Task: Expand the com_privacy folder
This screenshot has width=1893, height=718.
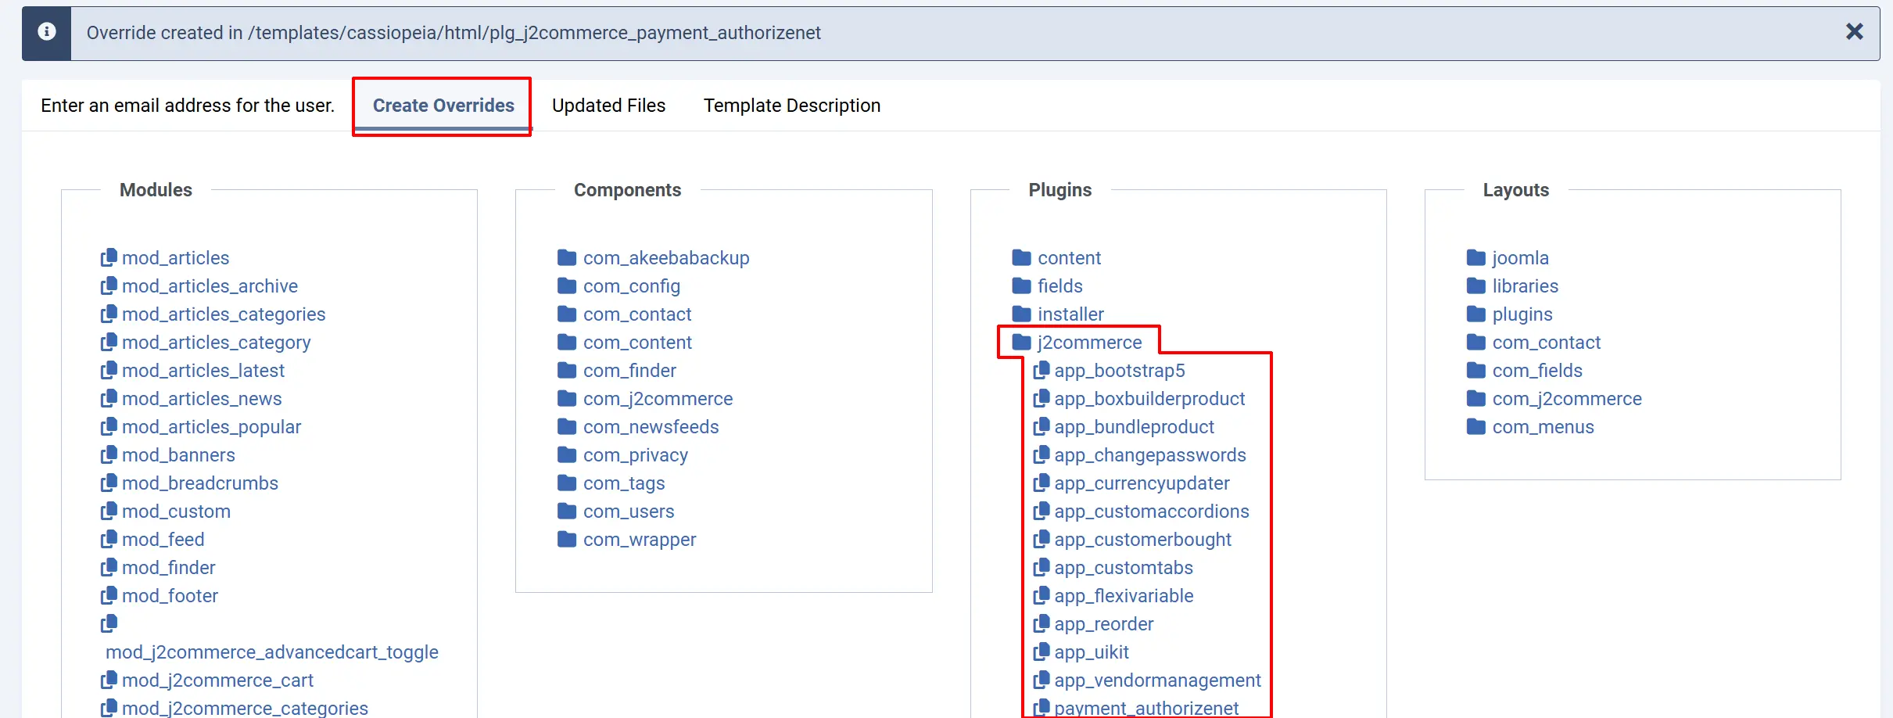Action: tap(622, 454)
